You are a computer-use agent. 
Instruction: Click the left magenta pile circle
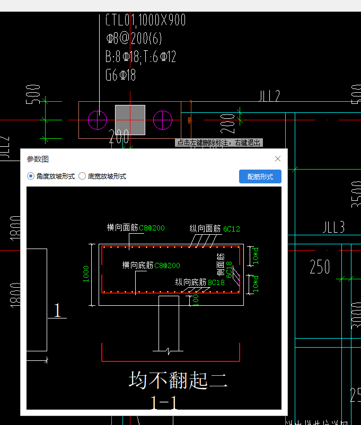coord(98,120)
